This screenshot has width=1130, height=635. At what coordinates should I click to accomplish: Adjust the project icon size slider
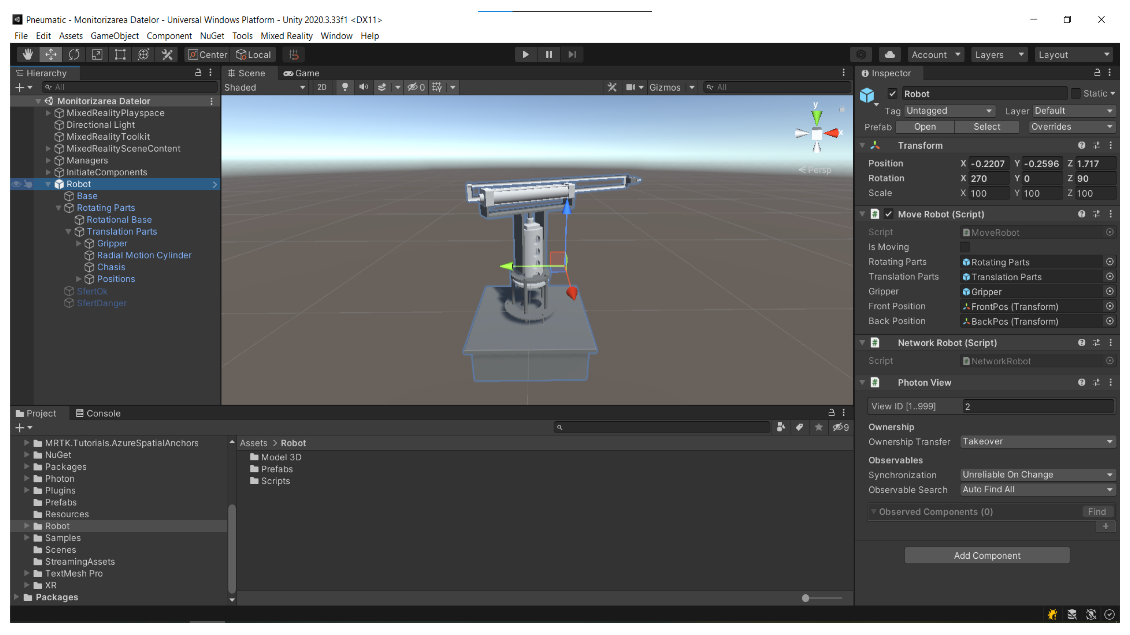tap(805, 598)
